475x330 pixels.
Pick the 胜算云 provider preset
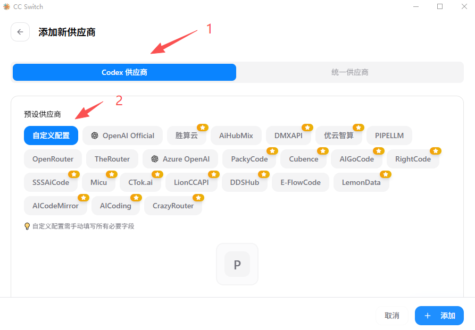pyautogui.click(x=186, y=136)
